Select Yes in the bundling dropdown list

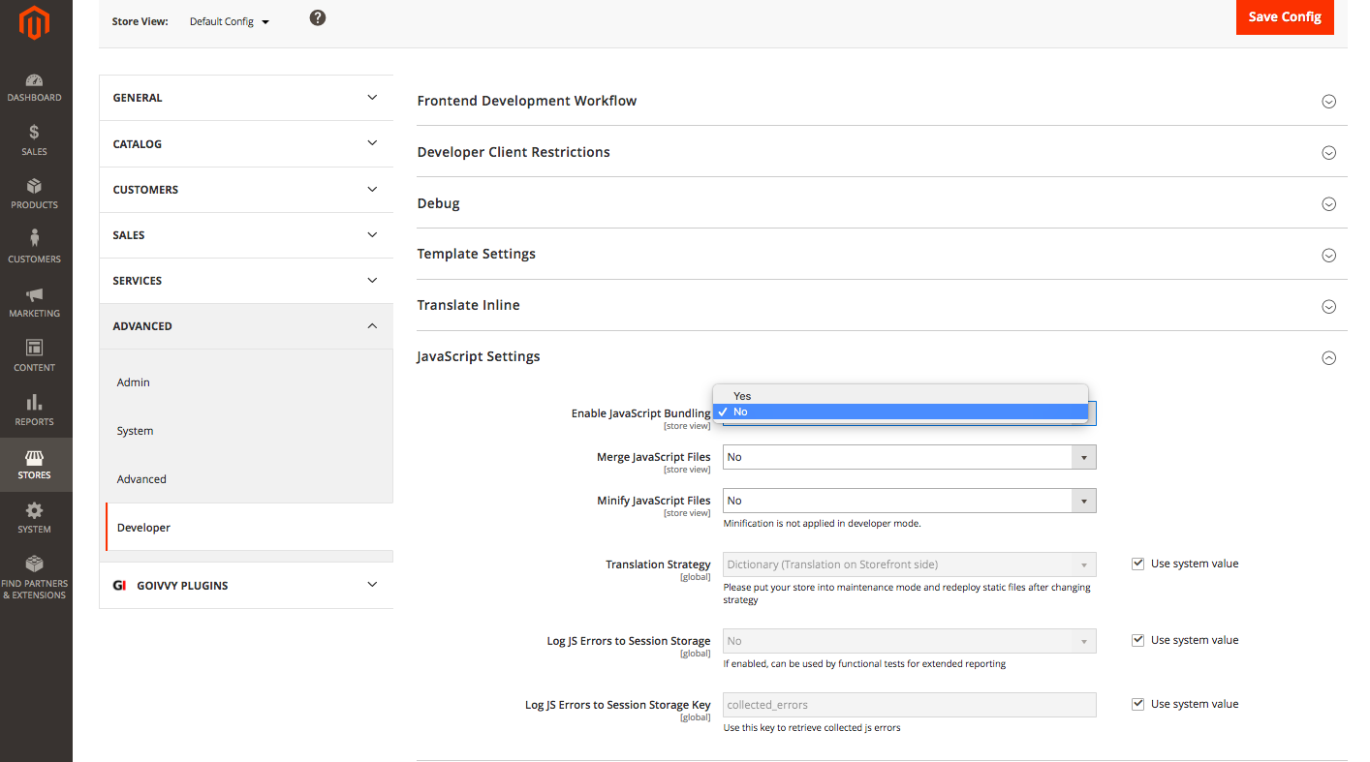[x=743, y=396]
